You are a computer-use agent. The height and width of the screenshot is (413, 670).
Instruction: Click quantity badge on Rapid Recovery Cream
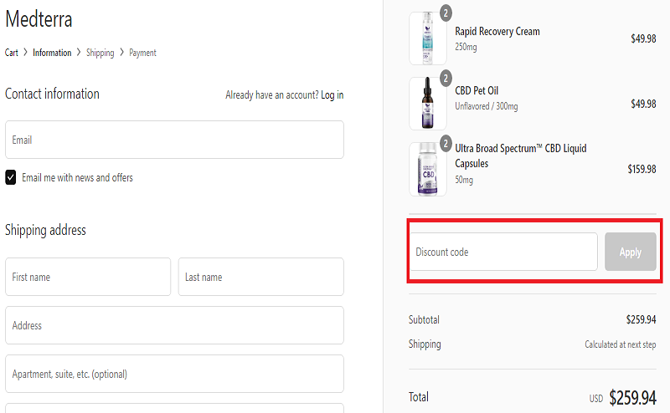pyautogui.click(x=446, y=13)
